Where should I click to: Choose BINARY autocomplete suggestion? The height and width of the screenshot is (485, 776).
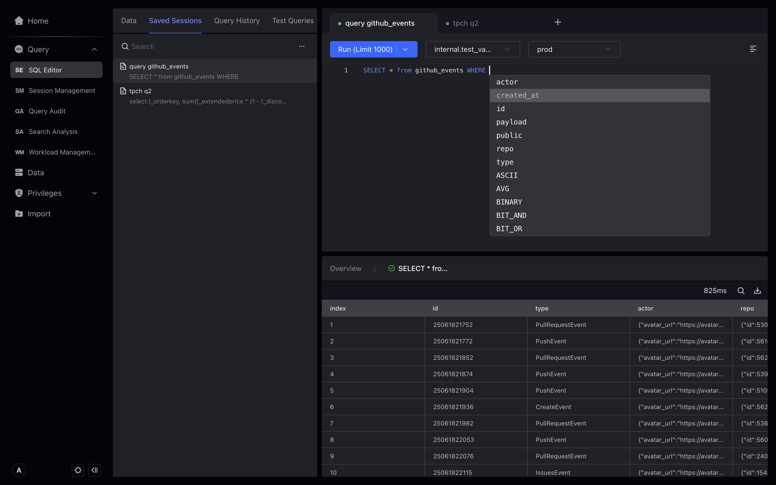(600, 202)
